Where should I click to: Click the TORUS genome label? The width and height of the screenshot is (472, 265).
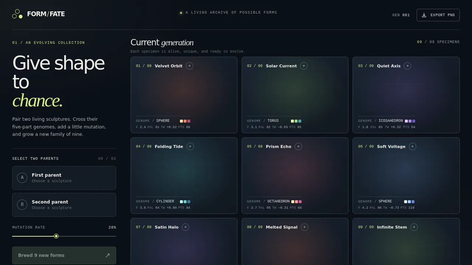[x=273, y=121]
